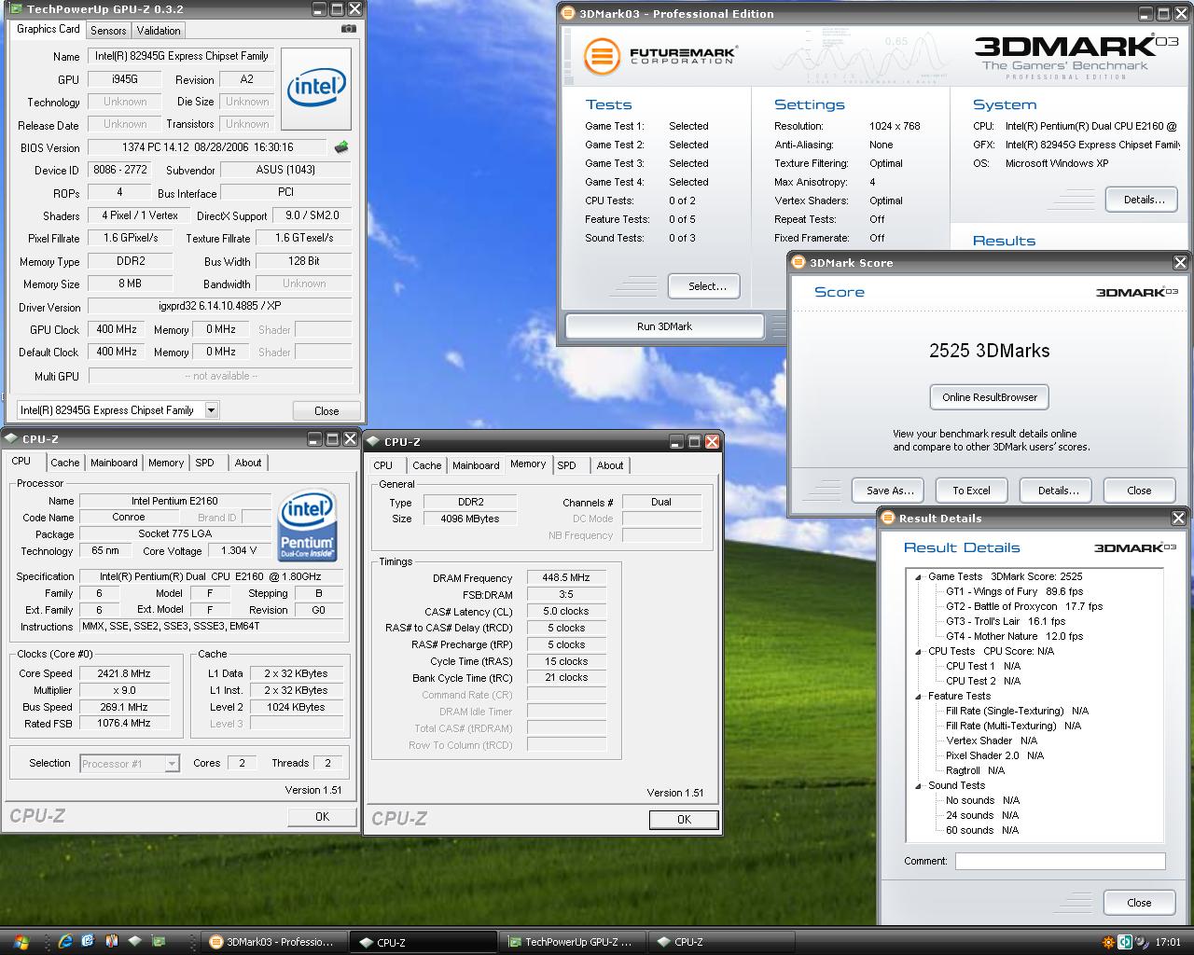Click the BIOS save chip icon in GPU-Z
Viewport: 1194px width, 955px height.
pos(341,146)
